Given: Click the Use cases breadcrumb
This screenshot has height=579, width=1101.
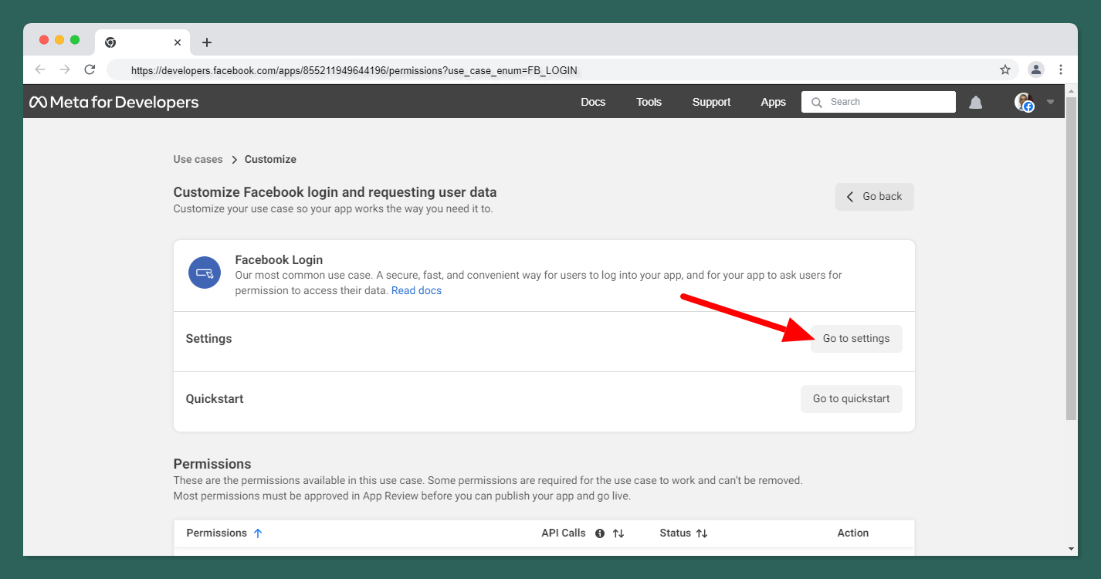Looking at the screenshot, I should (198, 160).
